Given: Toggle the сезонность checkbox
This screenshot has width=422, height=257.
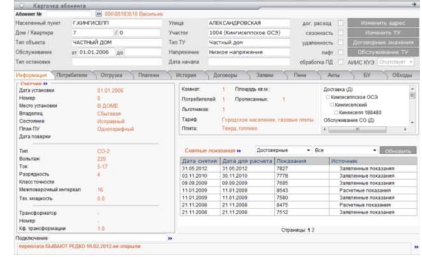Looking at the screenshot, I should click(341, 33).
